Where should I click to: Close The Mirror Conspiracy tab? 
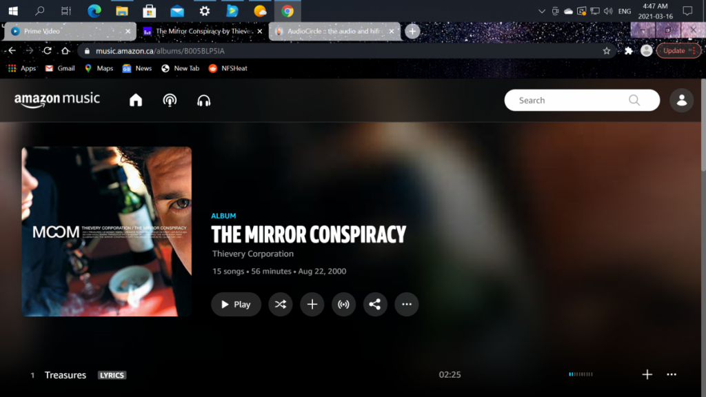point(260,31)
